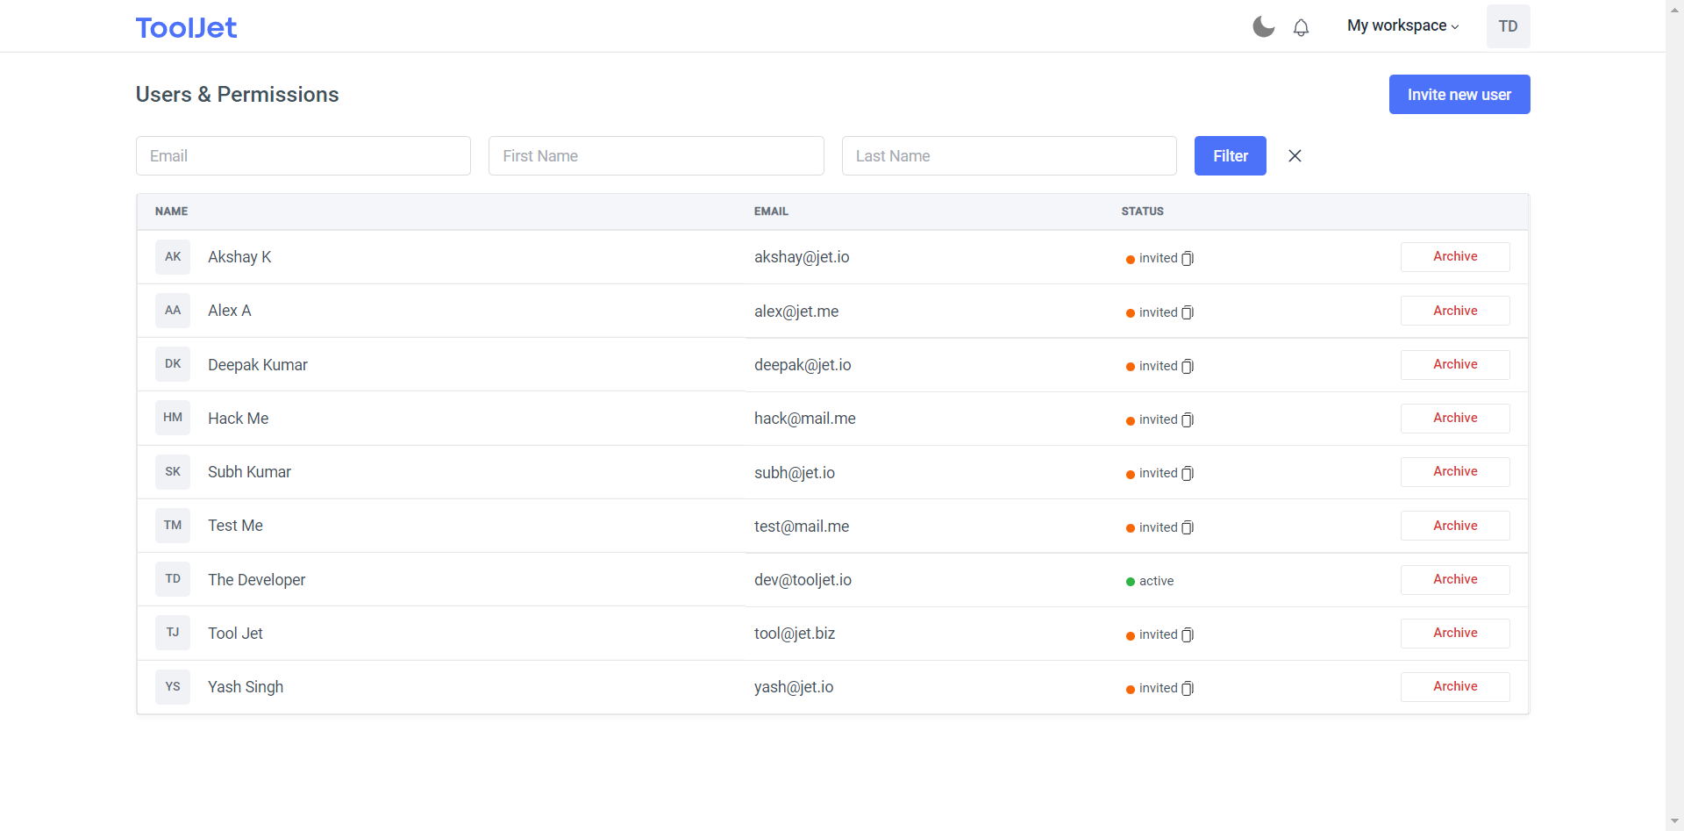The image size is (1684, 831).
Task: Click the name Hack Me
Action: click(x=238, y=419)
